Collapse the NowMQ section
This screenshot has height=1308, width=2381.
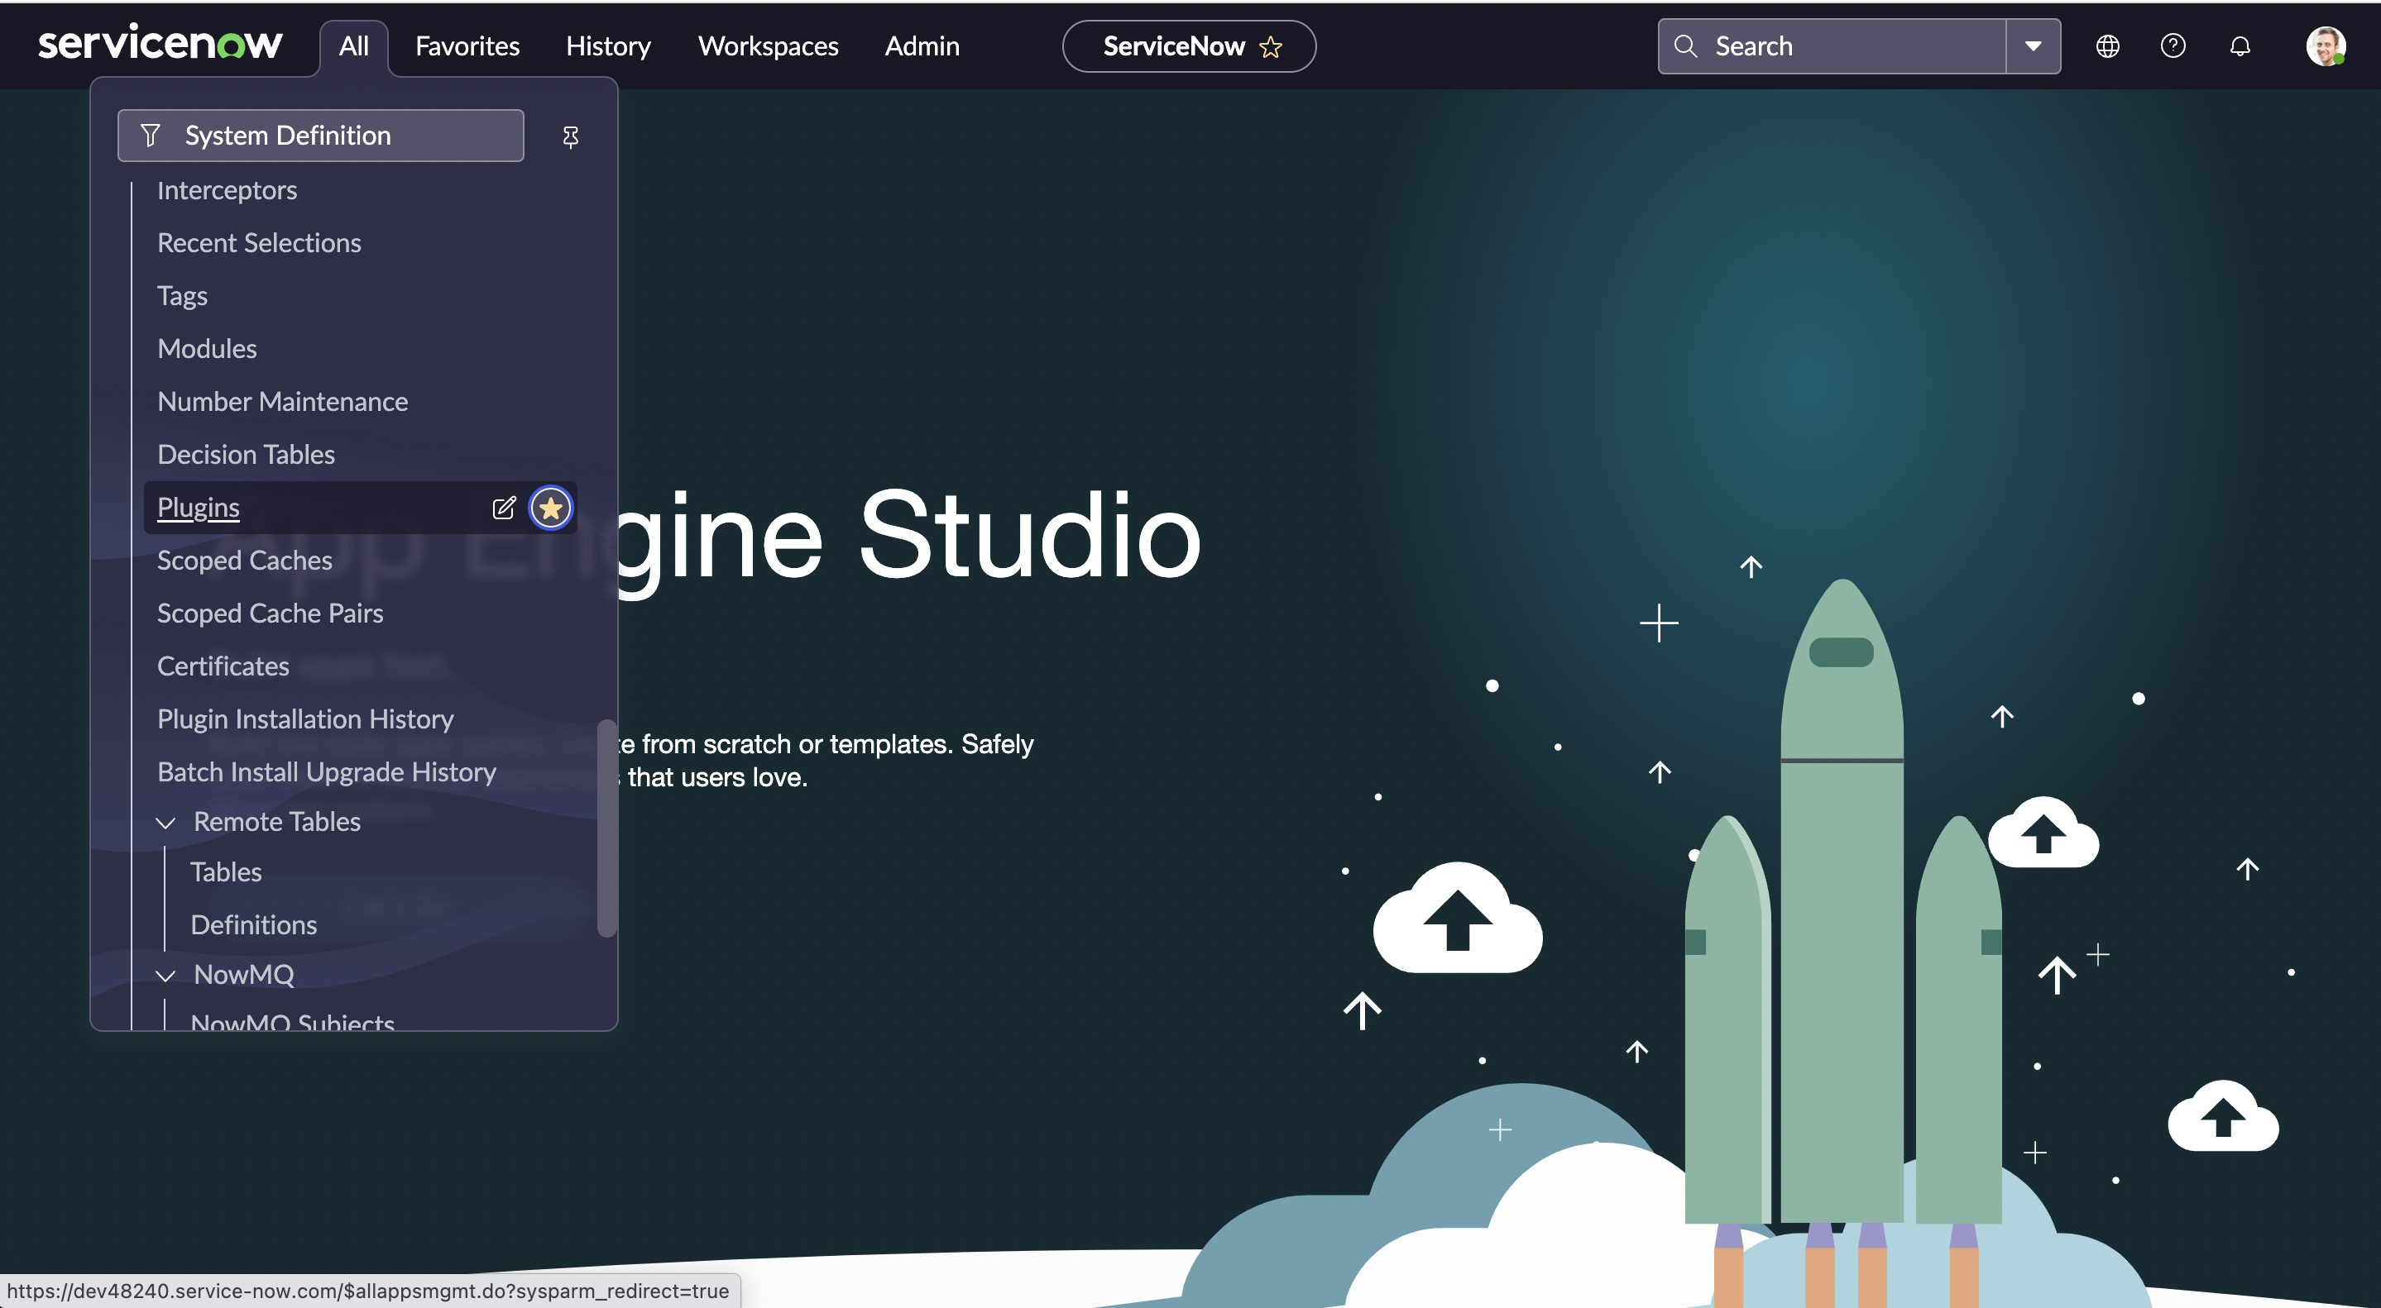coord(165,976)
